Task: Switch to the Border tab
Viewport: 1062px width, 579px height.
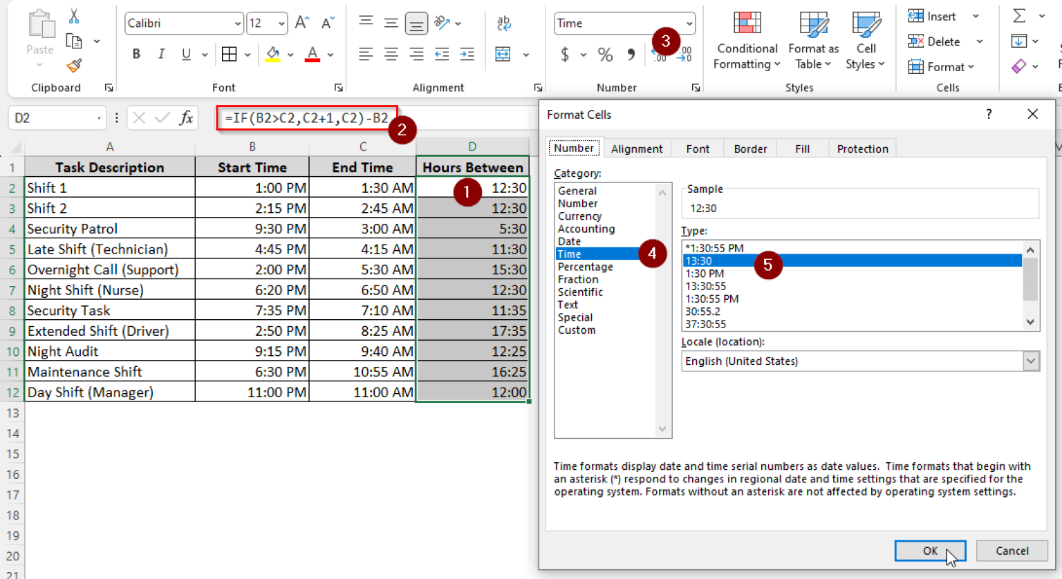Action: pos(749,148)
